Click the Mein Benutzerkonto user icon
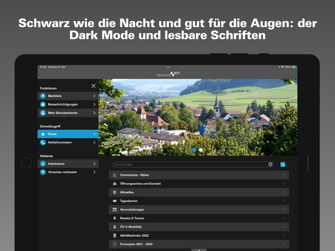The width and height of the screenshot is (335, 251). (43, 113)
